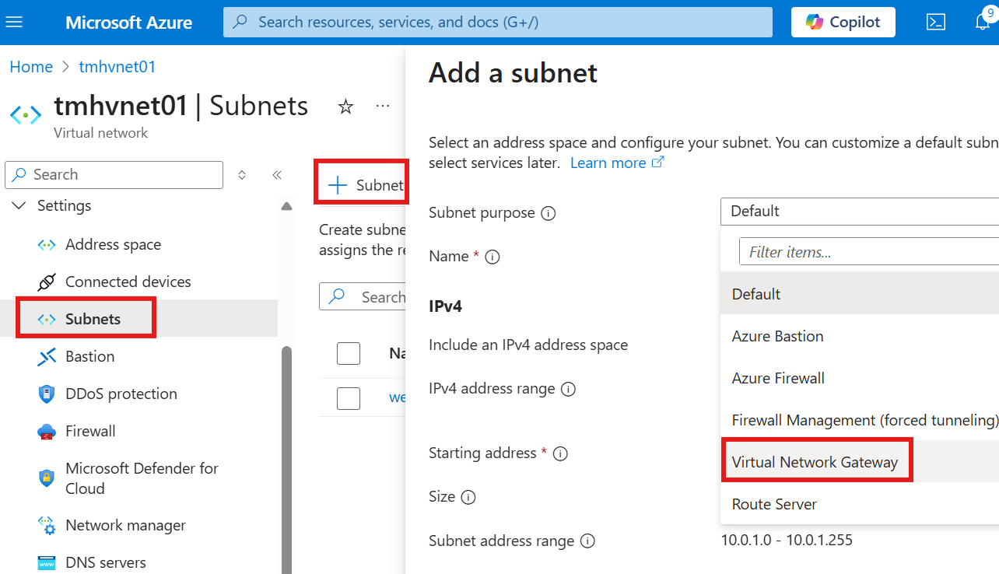Click the Address space icon
The height and width of the screenshot is (574, 999).
pyautogui.click(x=47, y=244)
